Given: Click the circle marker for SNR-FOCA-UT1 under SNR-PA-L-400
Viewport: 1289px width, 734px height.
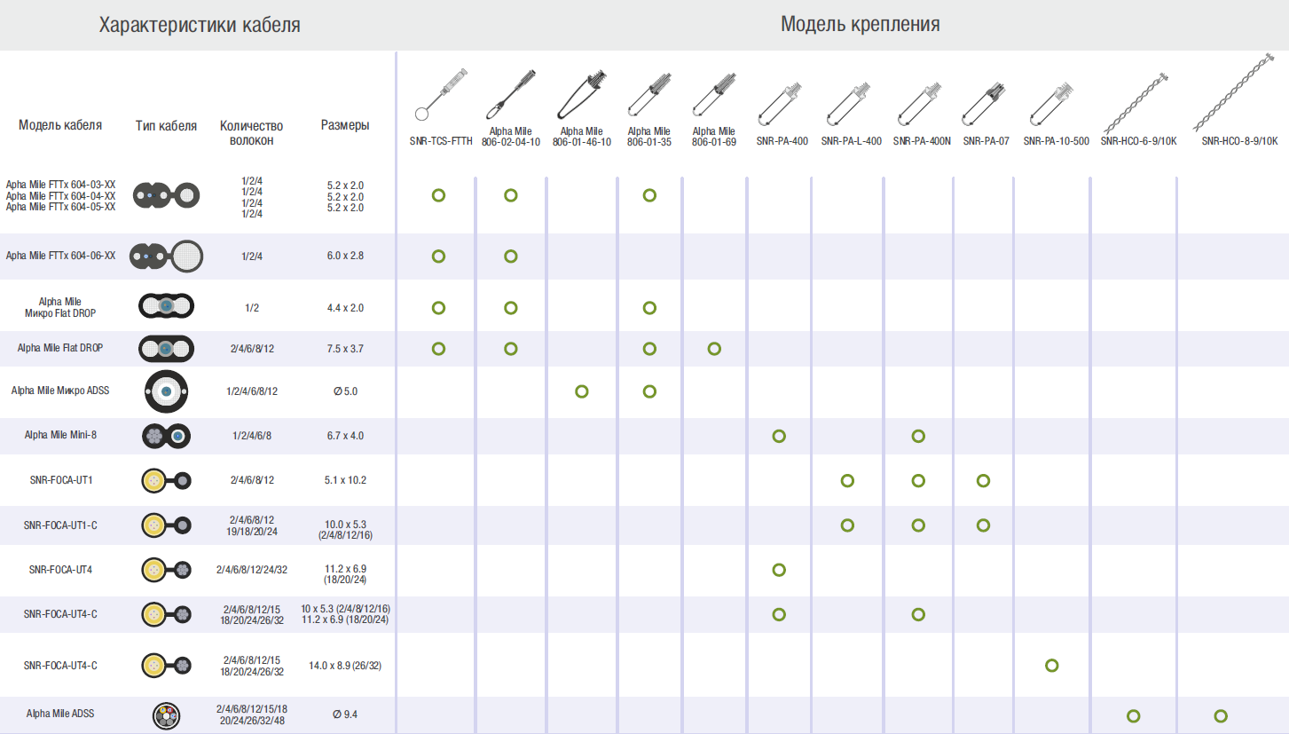Looking at the screenshot, I should coord(847,480).
